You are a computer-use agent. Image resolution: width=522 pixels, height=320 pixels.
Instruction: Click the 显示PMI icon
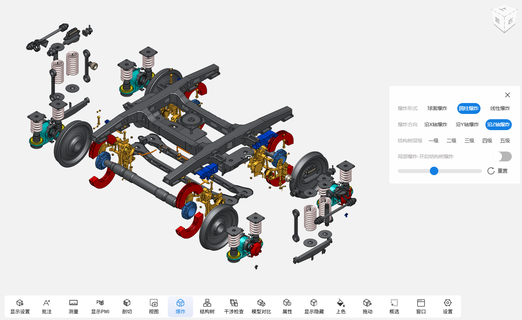point(100,306)
